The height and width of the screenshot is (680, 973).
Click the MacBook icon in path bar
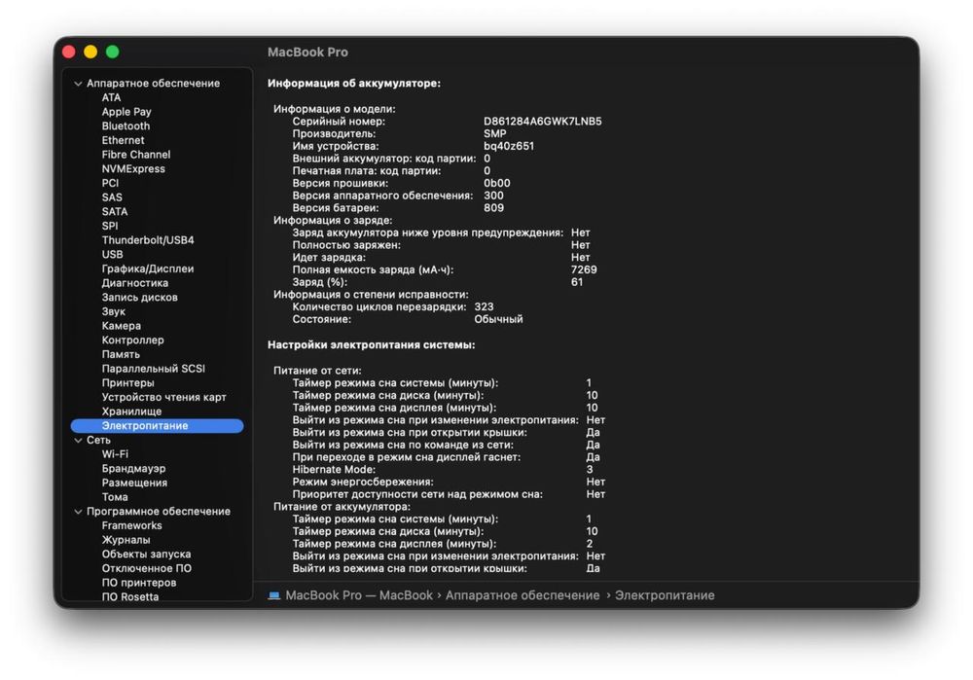[273, 595]
